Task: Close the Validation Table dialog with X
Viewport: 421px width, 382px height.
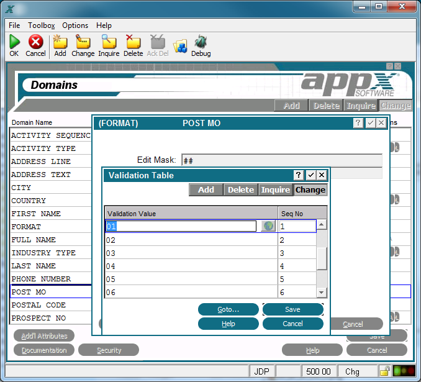Action: tap(322, 175)
